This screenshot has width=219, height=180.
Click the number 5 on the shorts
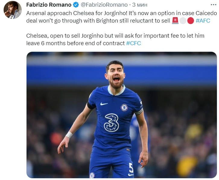click(131, 167)
